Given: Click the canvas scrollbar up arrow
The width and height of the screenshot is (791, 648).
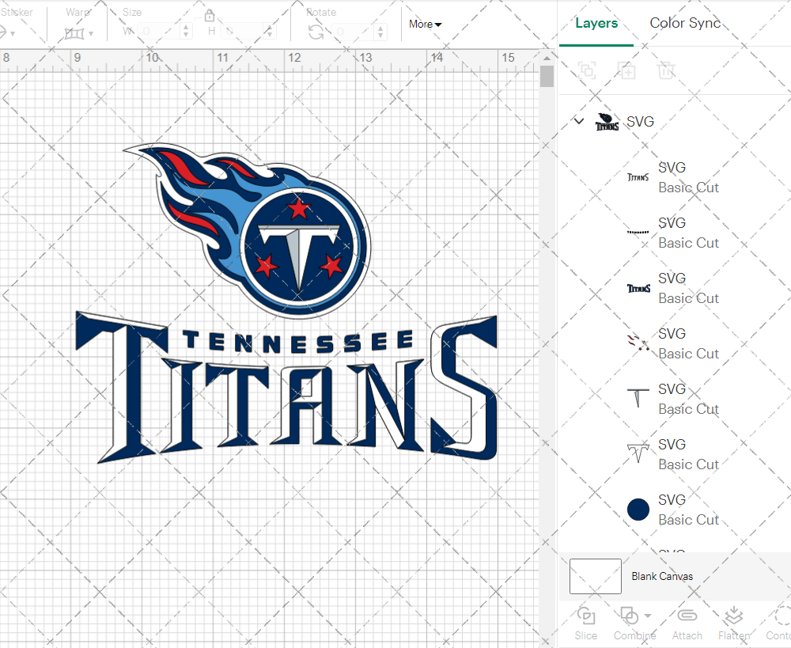Looking at the screenshot, I should (x=547, y=59).
